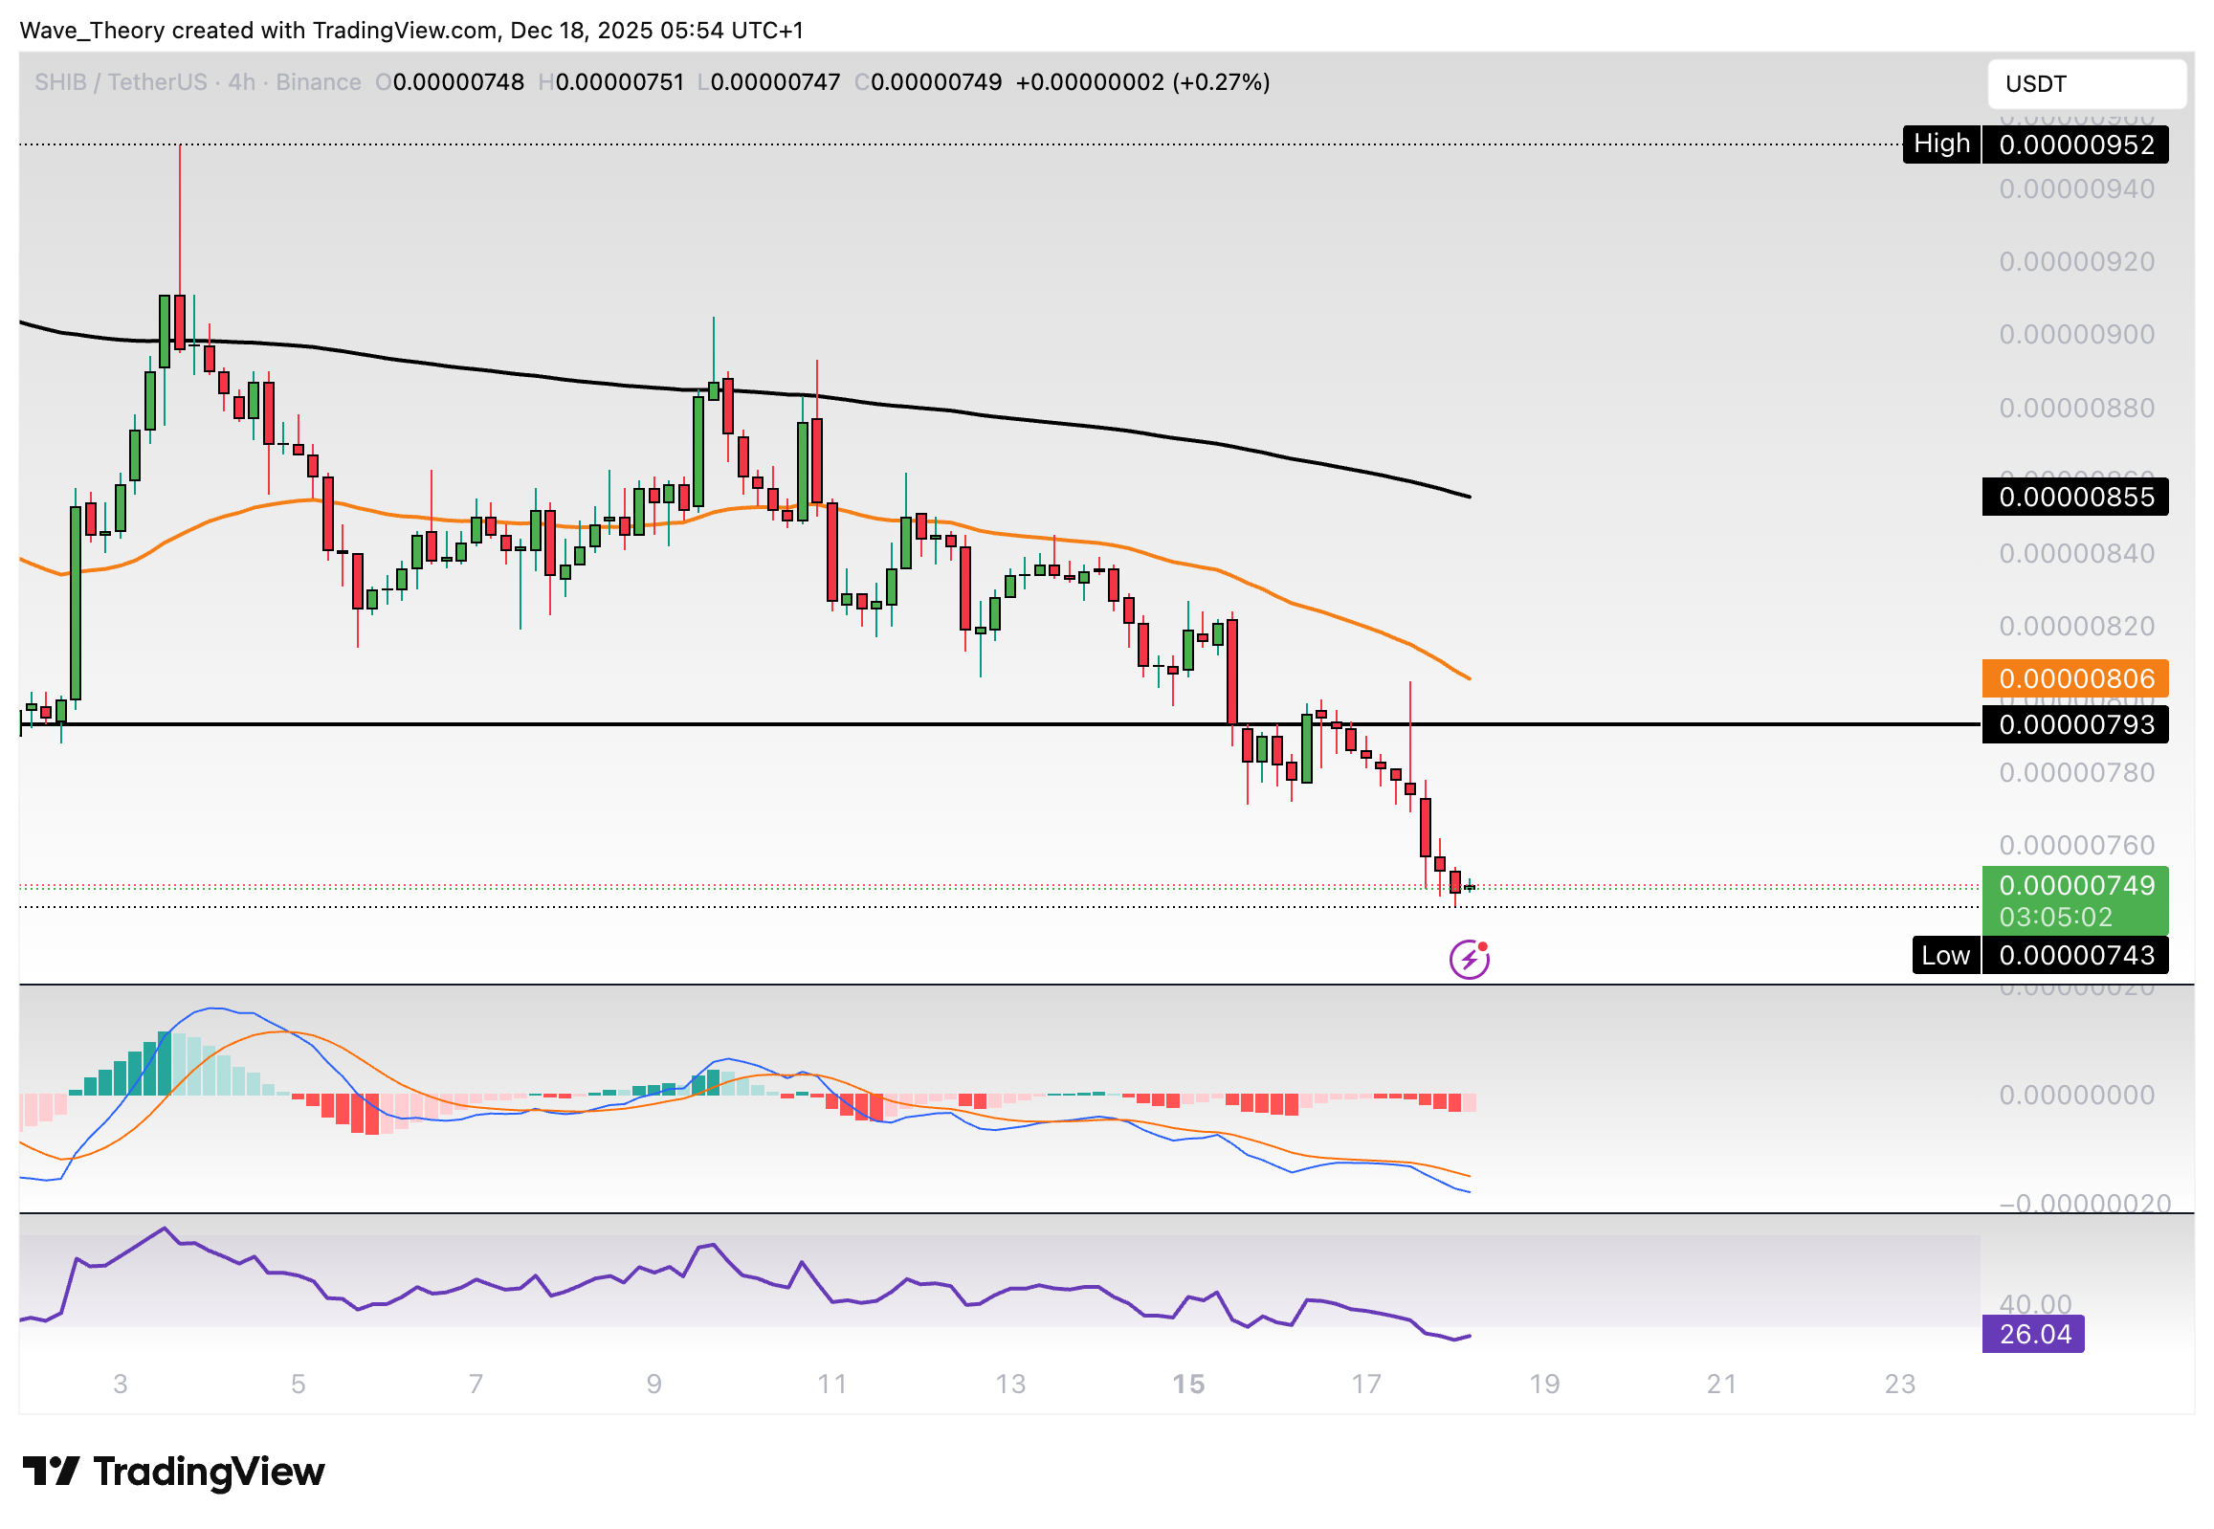The width and height of the screenshot is (2214, 1529).
Task: Click date 23 on the time axis
Action: (1899, 1384)
